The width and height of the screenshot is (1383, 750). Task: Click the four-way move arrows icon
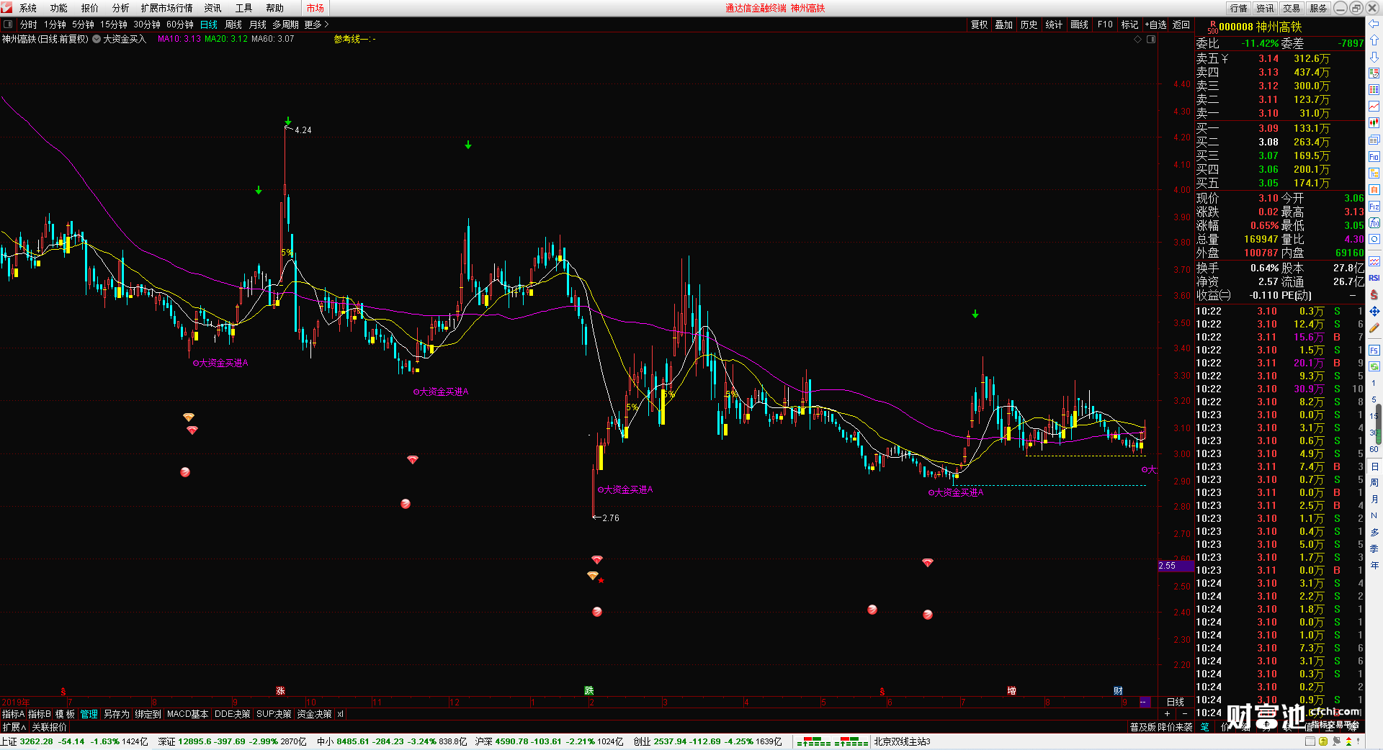click(x=1374, y=311)
